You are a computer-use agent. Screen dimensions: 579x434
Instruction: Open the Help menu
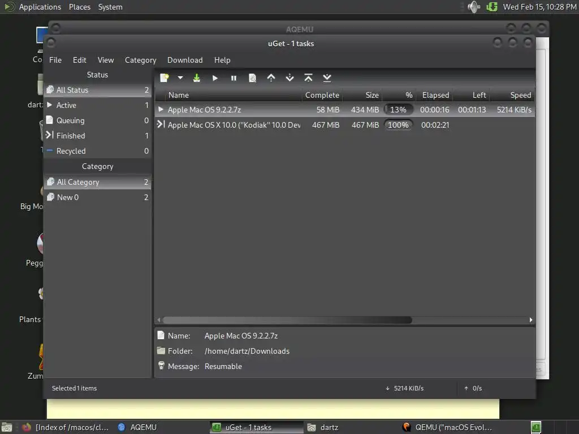coord(222,60)
